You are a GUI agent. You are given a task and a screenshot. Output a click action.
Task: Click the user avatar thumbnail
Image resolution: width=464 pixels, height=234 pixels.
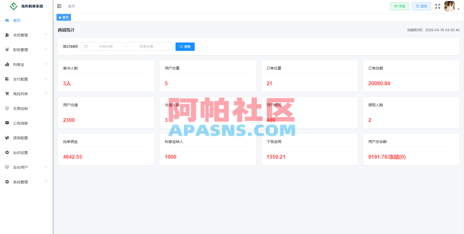450,6
